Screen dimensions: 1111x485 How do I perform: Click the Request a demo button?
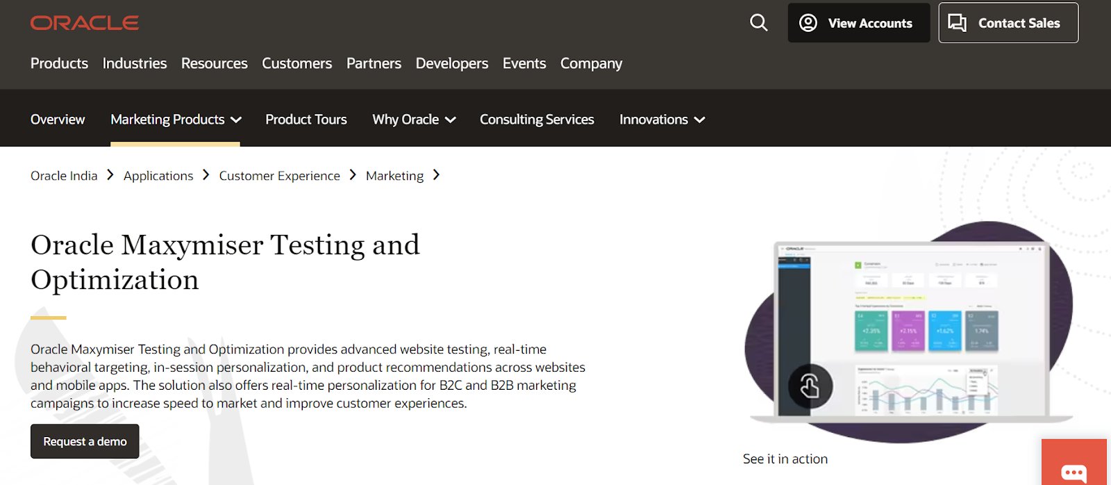(x=85, y=441)
